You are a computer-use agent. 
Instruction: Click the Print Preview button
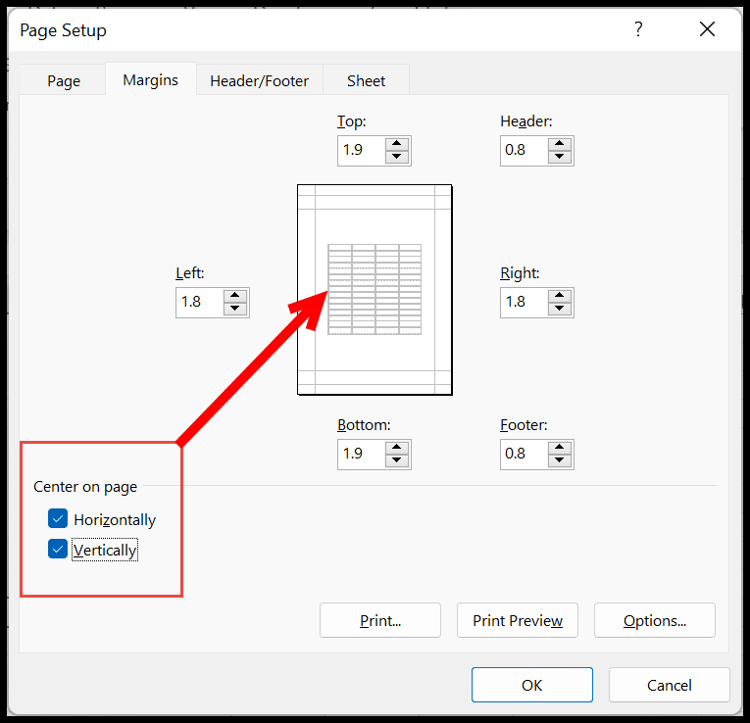pos(517,620)
